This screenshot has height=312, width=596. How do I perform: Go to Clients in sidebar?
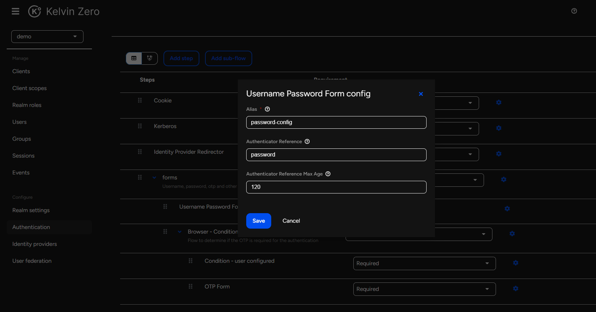tap(21, 71)
